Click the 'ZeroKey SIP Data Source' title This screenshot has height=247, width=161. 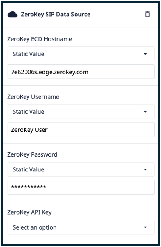(x=56, y=15)
